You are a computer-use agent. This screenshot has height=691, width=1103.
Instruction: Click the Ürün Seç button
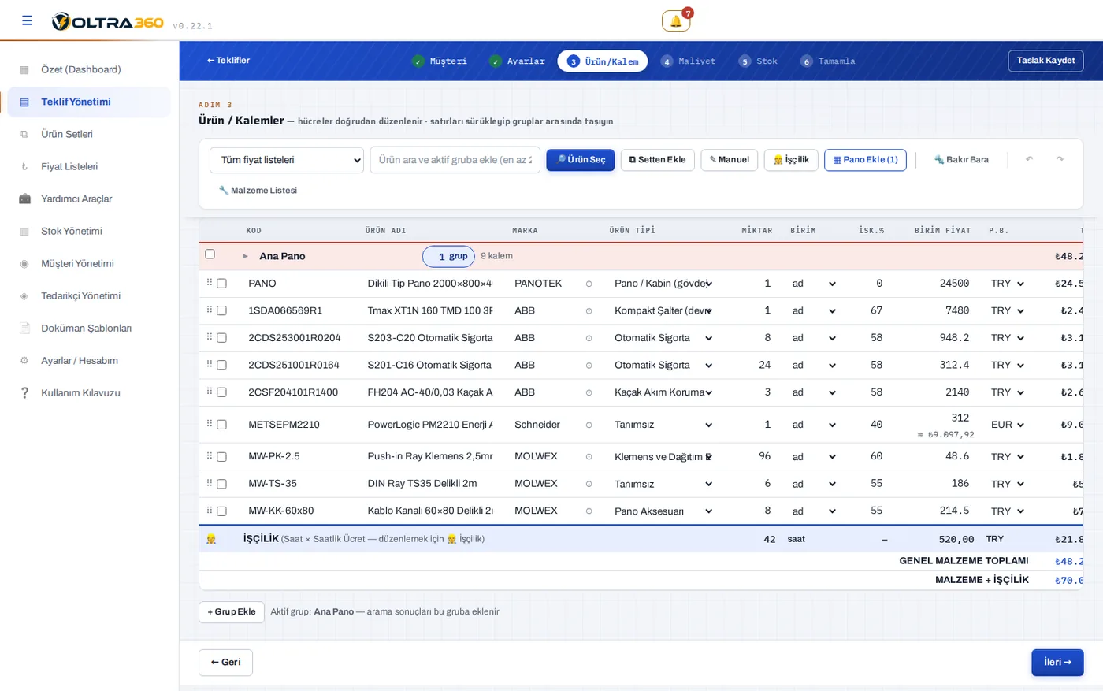(581, 160)
